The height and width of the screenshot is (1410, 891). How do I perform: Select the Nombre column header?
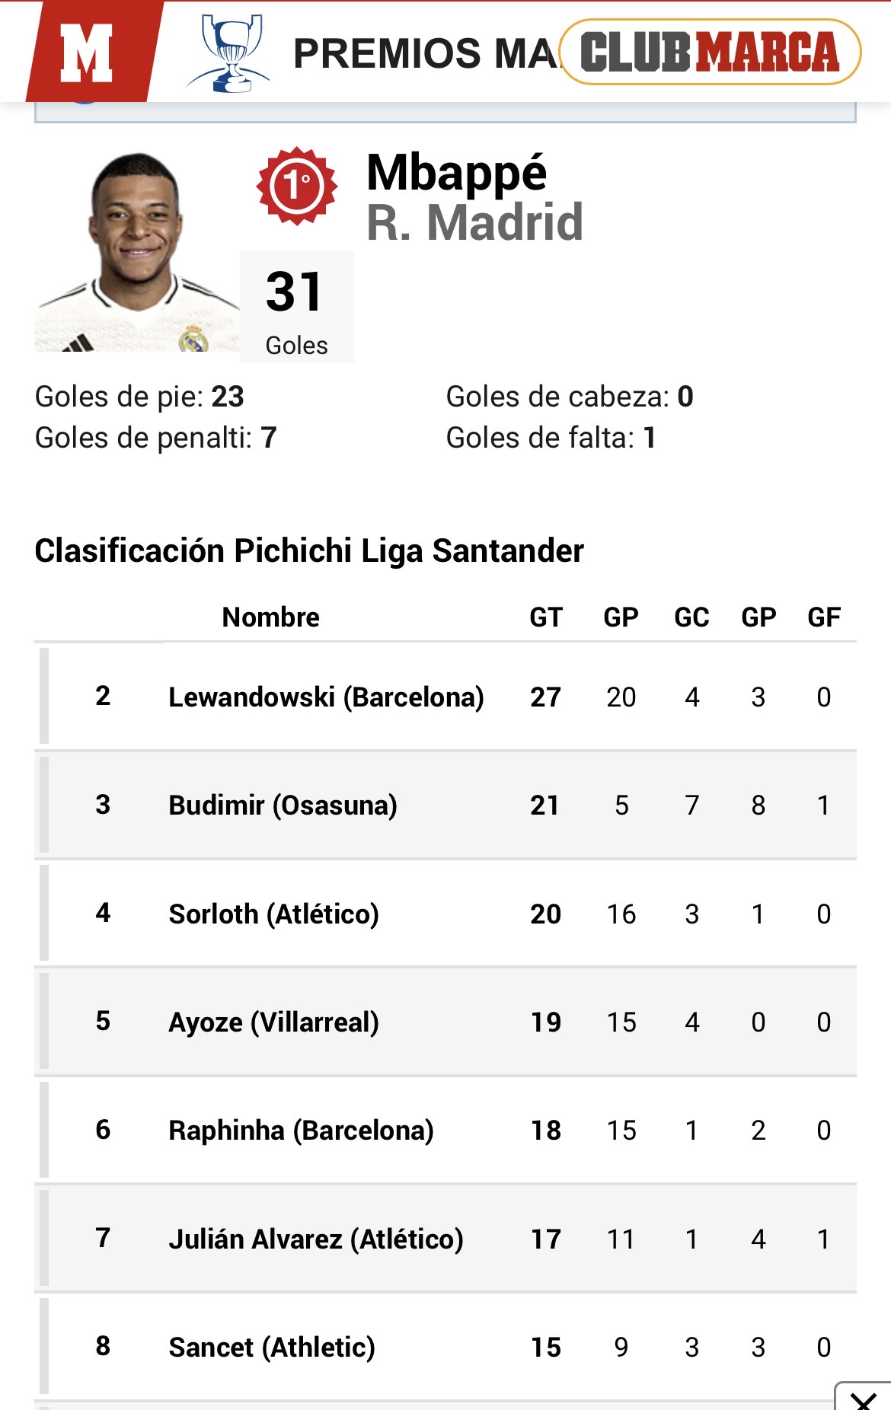pos(270,617)
